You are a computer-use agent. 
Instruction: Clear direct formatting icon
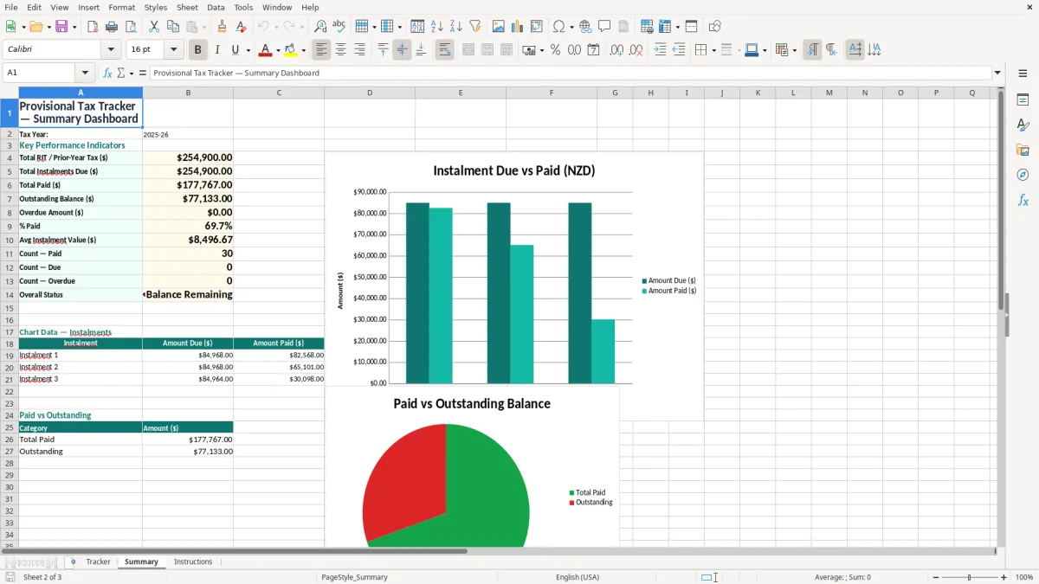click(241, 27)
